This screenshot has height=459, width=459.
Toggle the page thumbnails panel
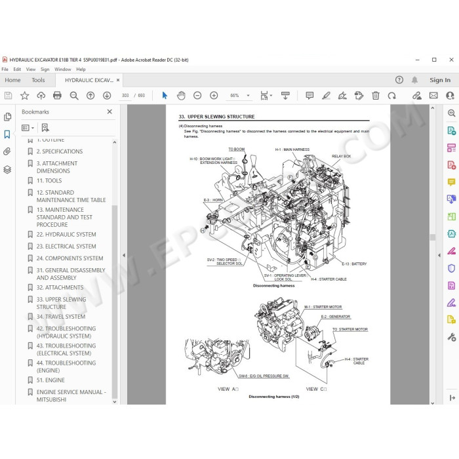(7, 117)
